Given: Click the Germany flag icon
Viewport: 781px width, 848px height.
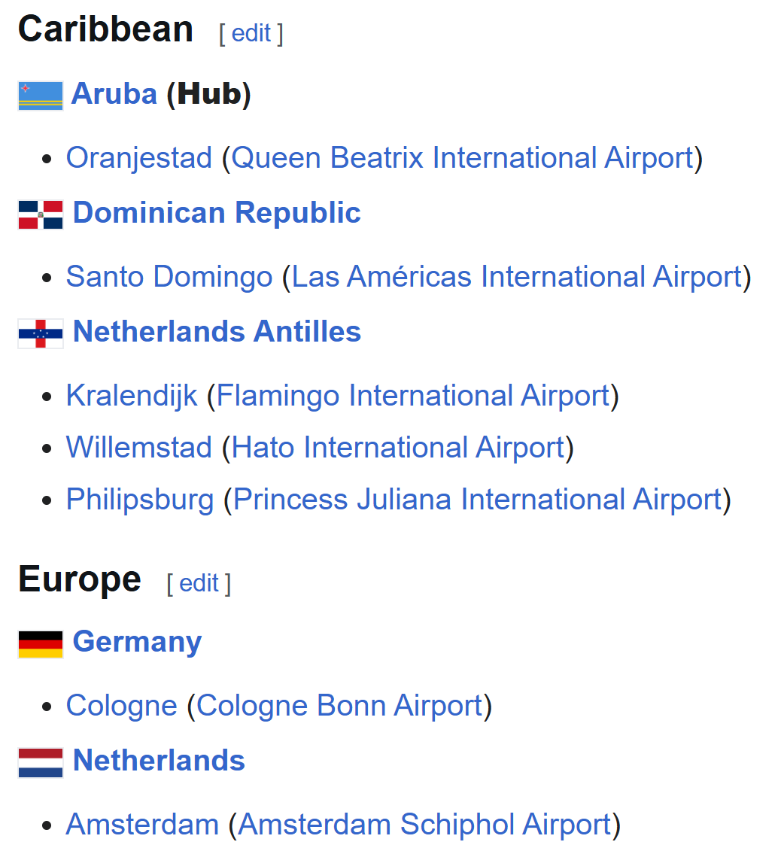Looking at the screenshot, I should 41,643.
